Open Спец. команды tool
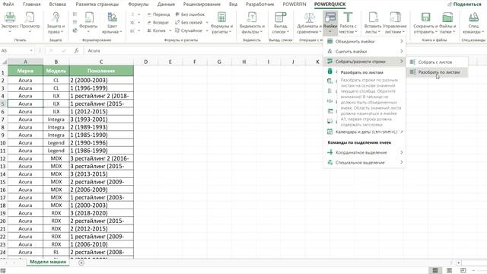The image size is (487, 274). click(473, 22)
